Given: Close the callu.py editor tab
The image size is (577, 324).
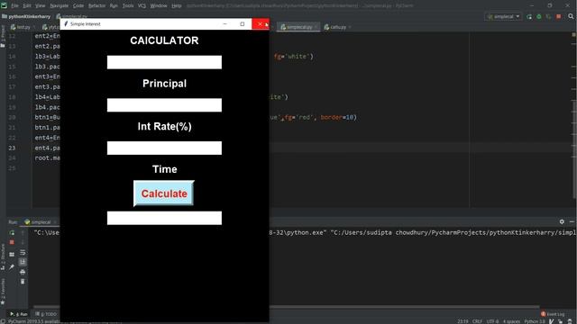Looking at the screenshot, I should coord(350,27).
